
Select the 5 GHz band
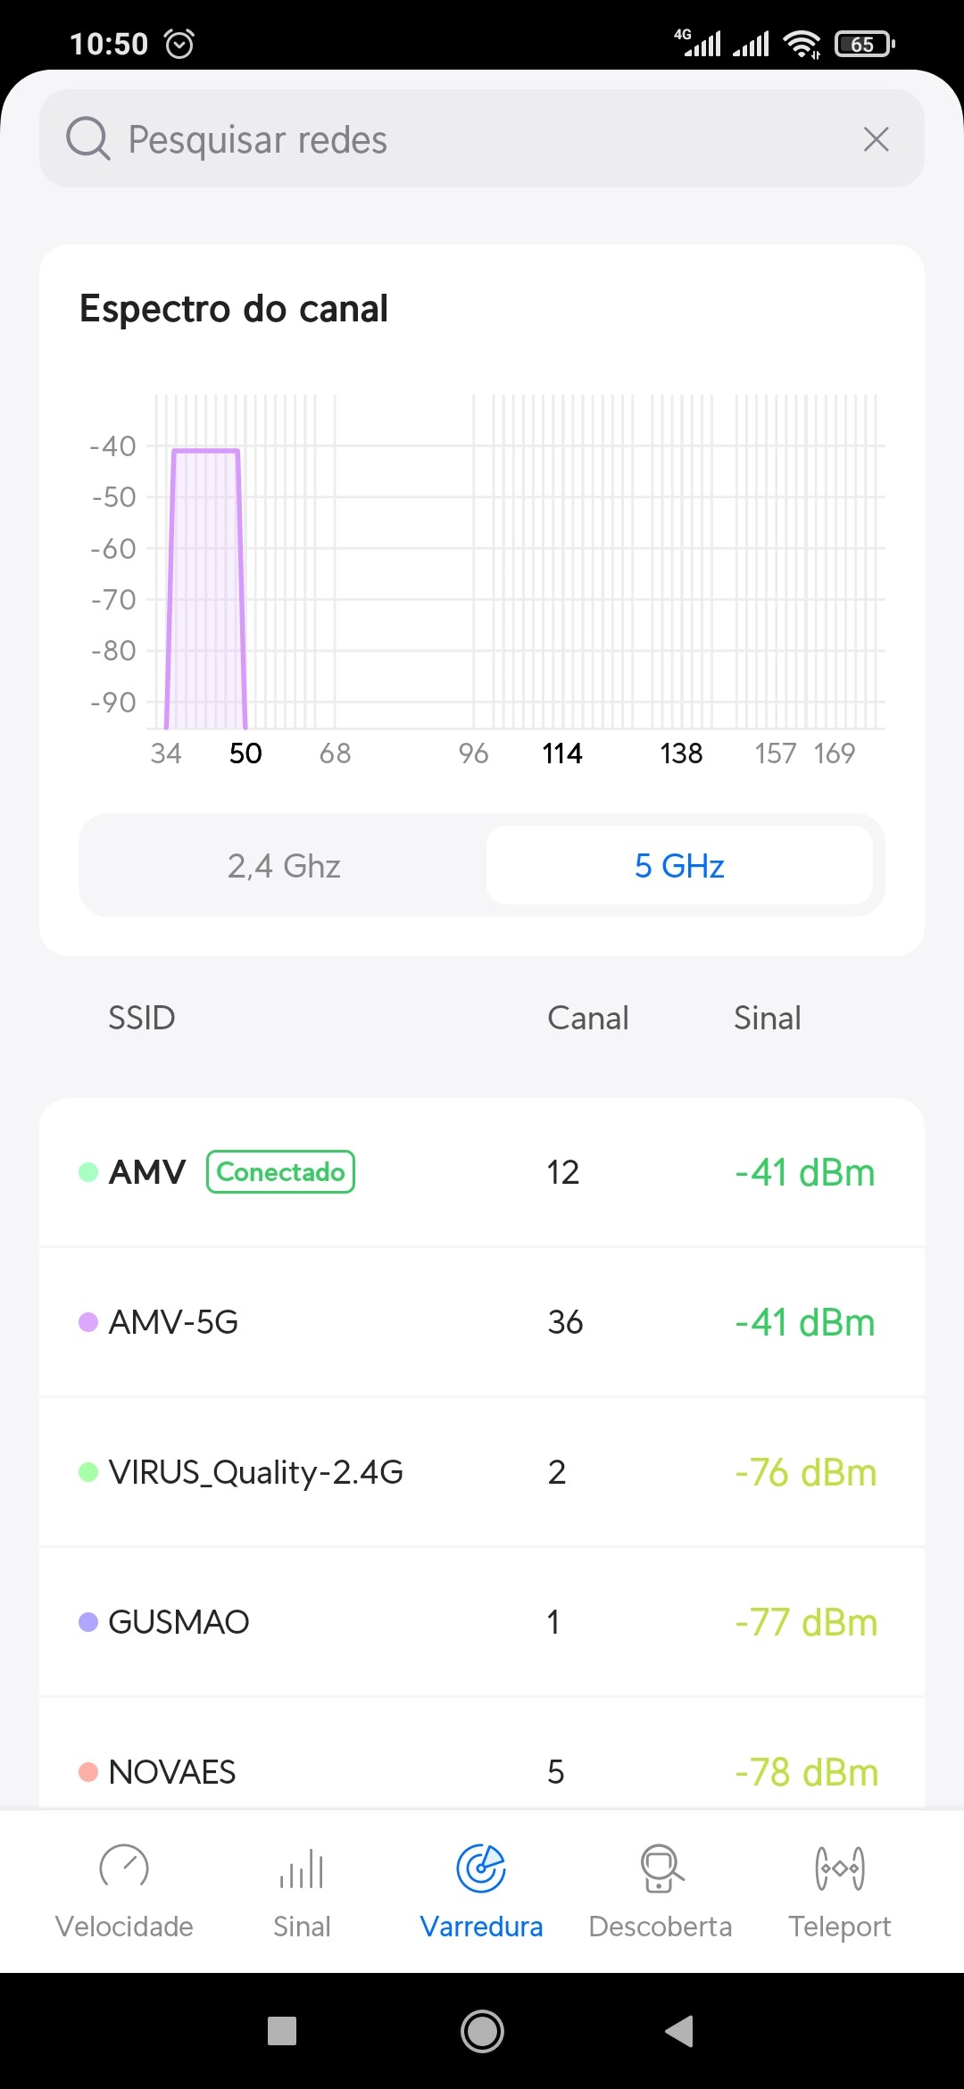point(679,866)
